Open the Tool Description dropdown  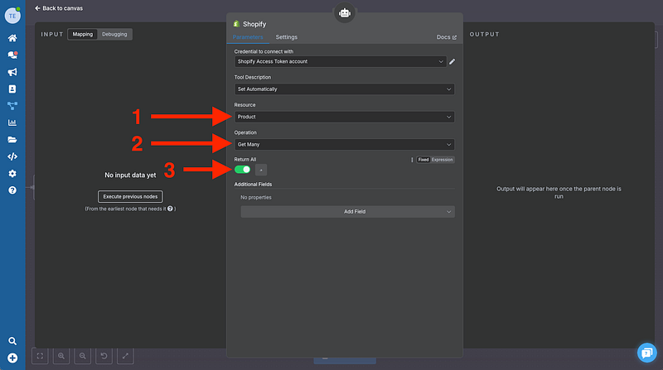point(344,89)
